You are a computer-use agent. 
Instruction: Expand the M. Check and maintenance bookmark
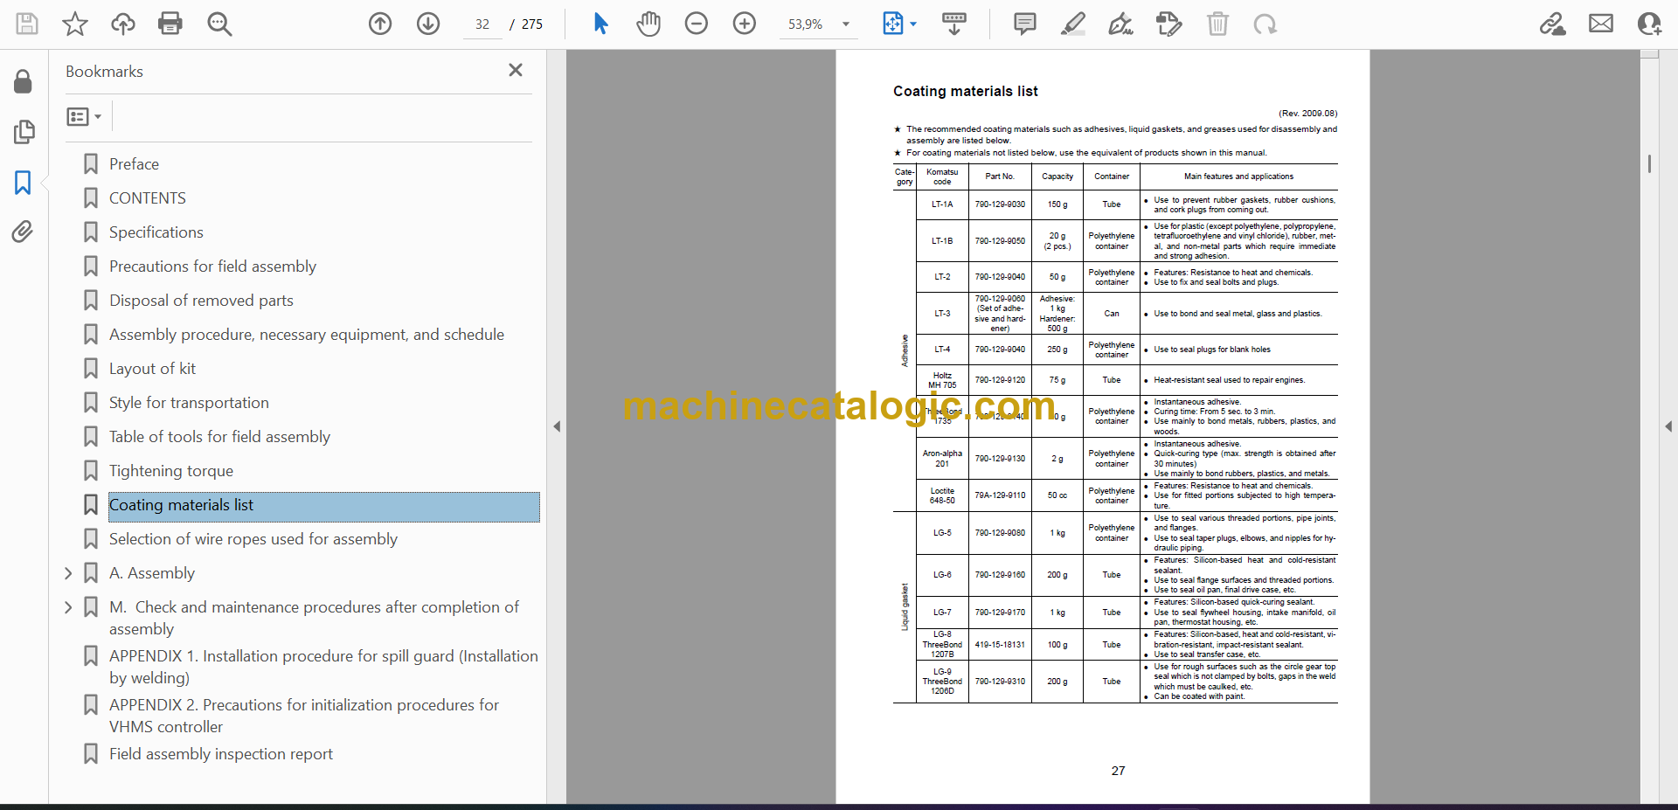click(x=68, y=607)
